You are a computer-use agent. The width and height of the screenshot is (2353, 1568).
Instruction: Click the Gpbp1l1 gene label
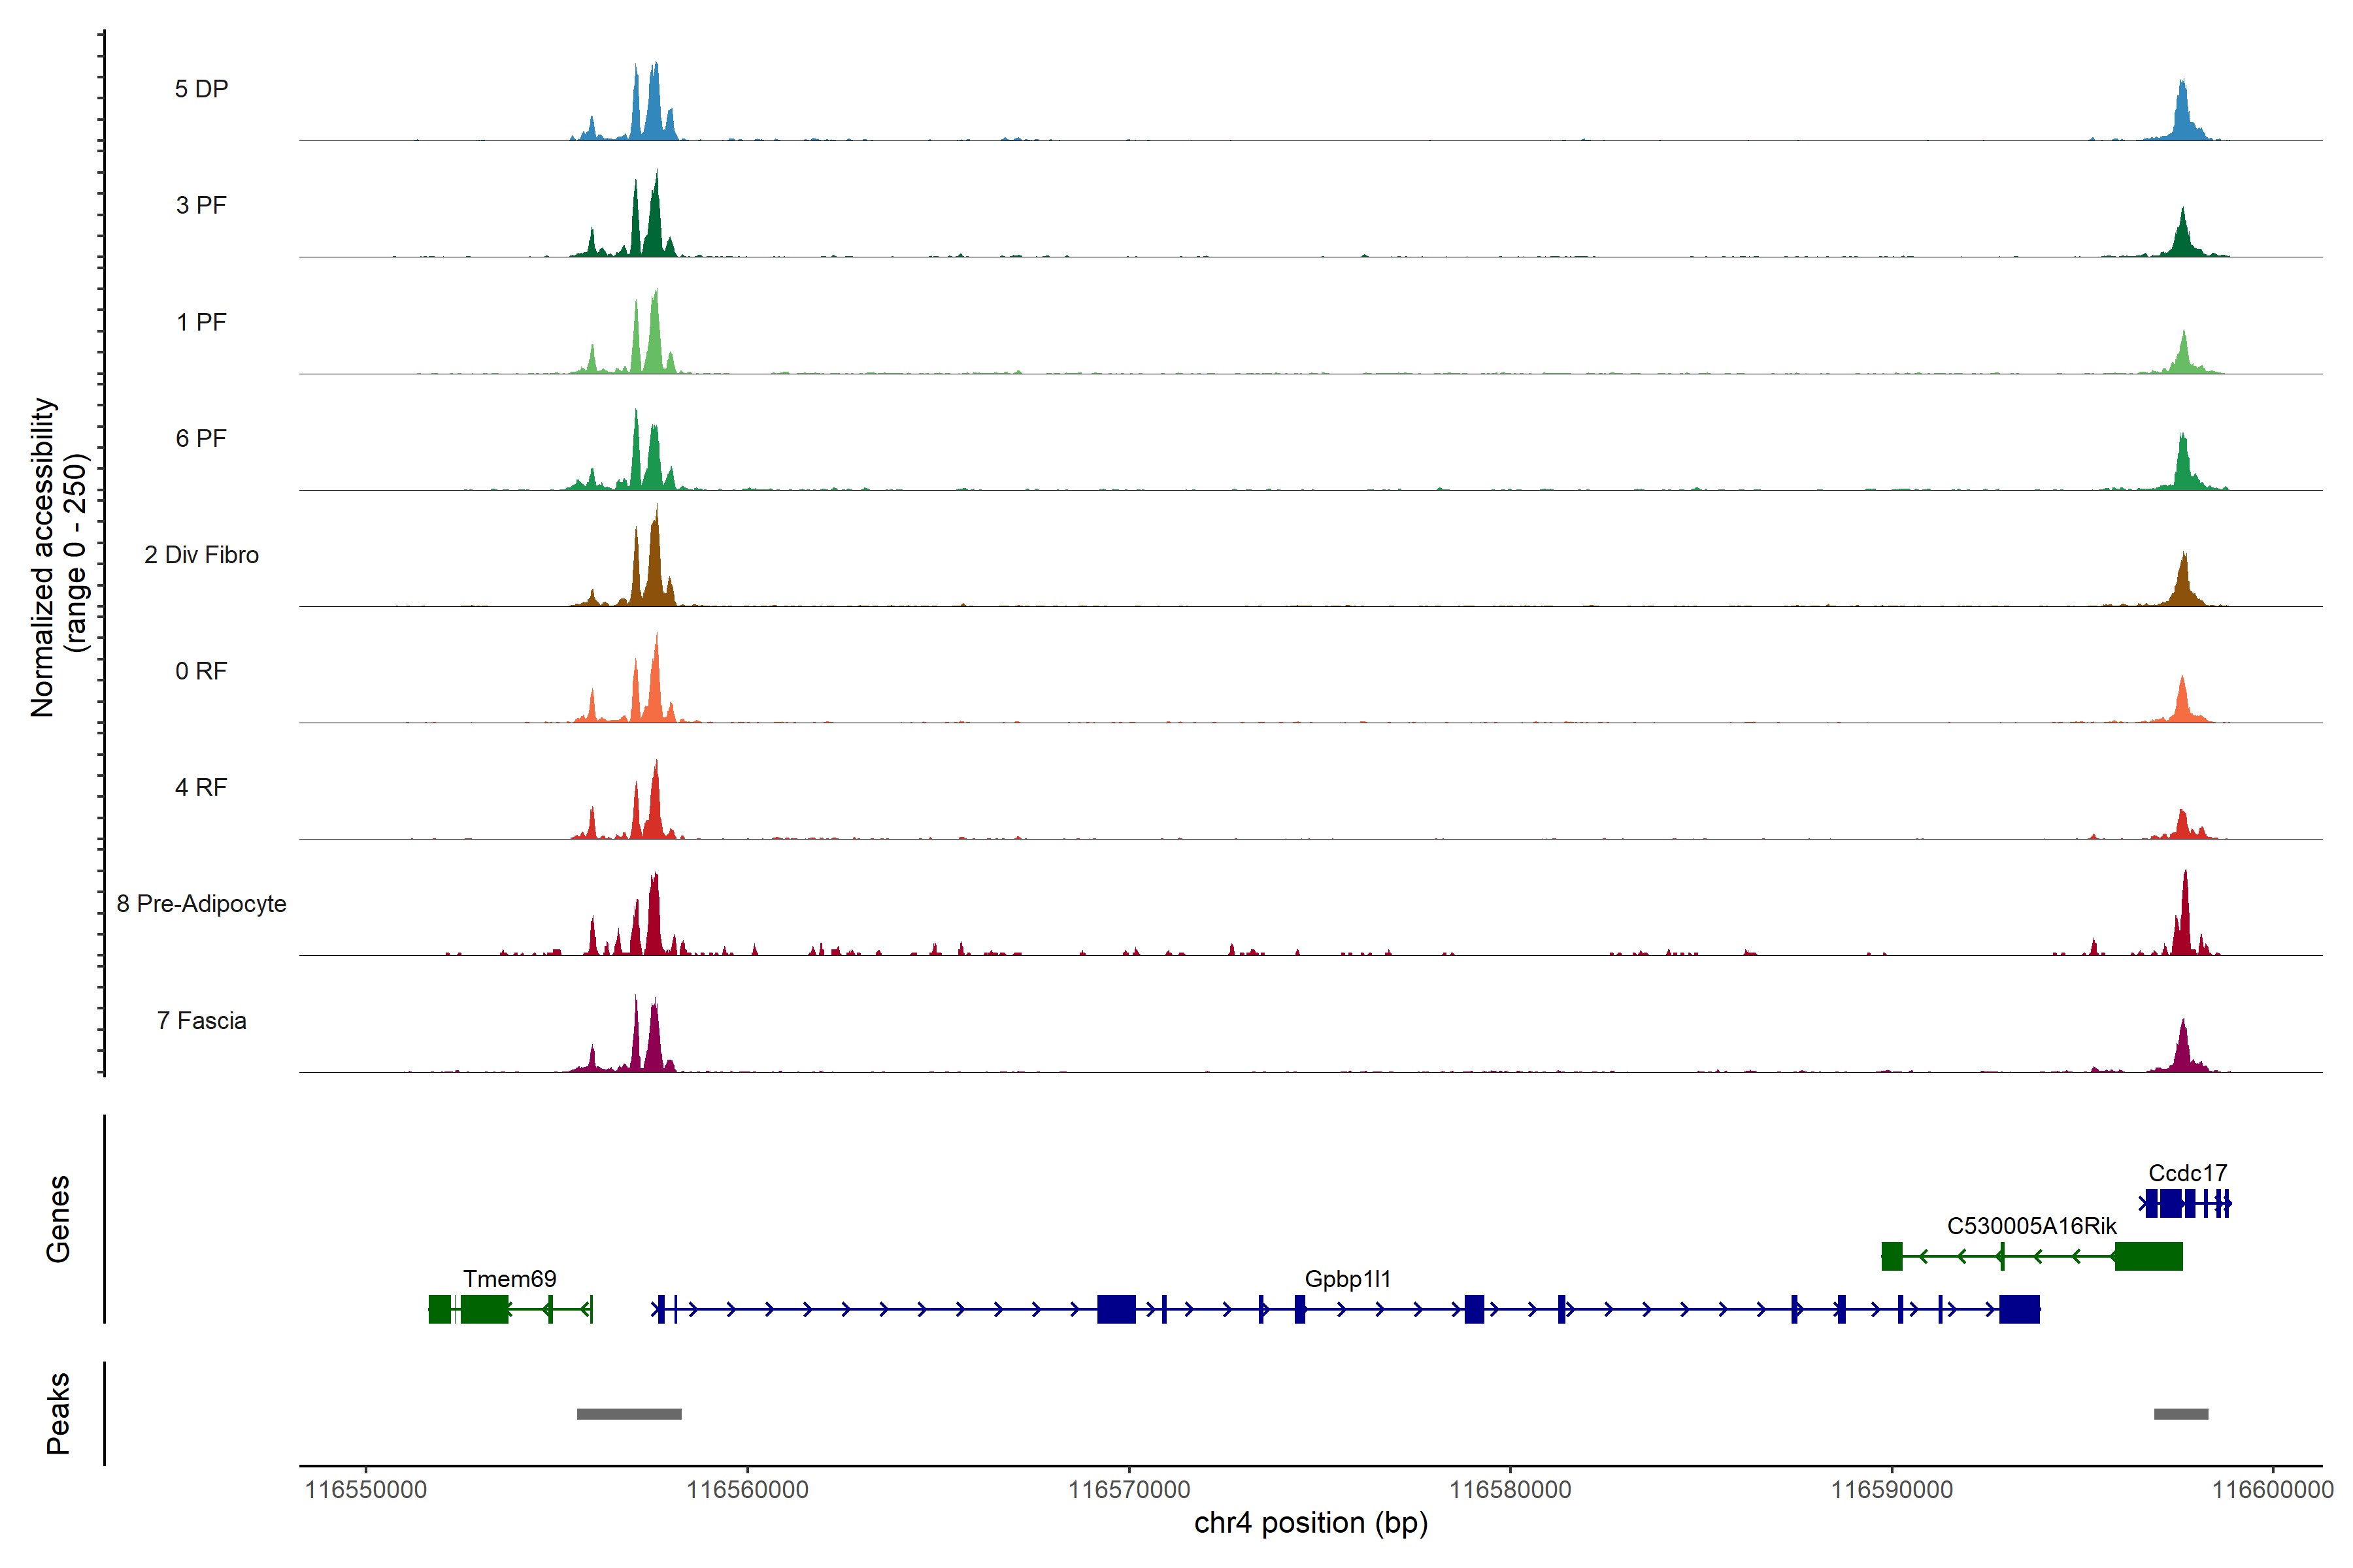tap(1348, 1278)
